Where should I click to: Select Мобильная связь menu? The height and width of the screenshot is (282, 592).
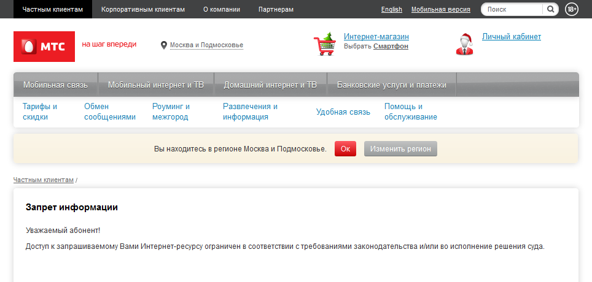click(55, 85)
